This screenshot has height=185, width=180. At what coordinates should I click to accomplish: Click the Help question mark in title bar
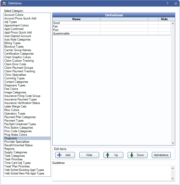click(x=167, y=4)
